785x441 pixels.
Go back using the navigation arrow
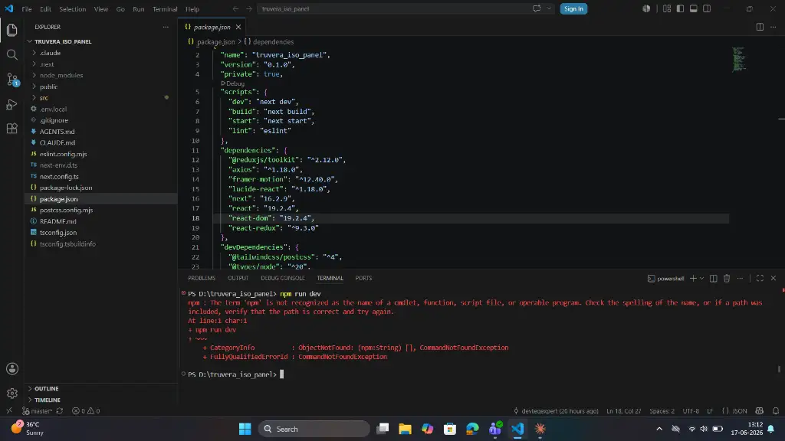pos(235,9)
